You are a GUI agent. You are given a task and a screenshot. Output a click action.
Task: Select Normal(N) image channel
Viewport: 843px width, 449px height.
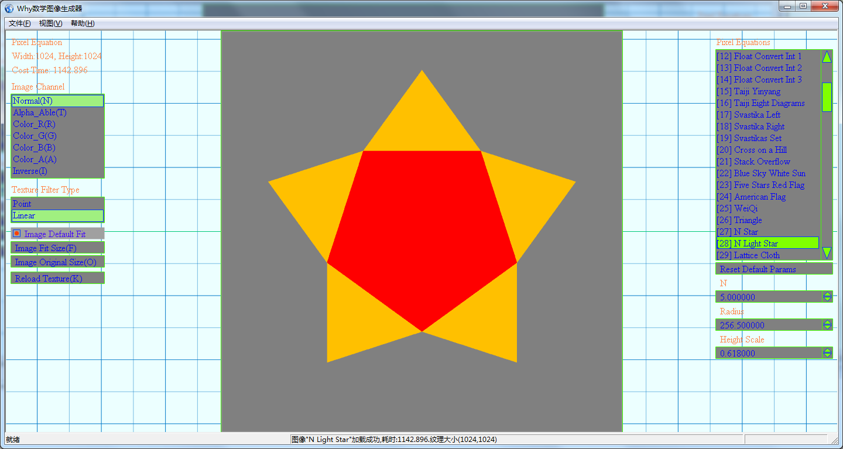(57, 101)
